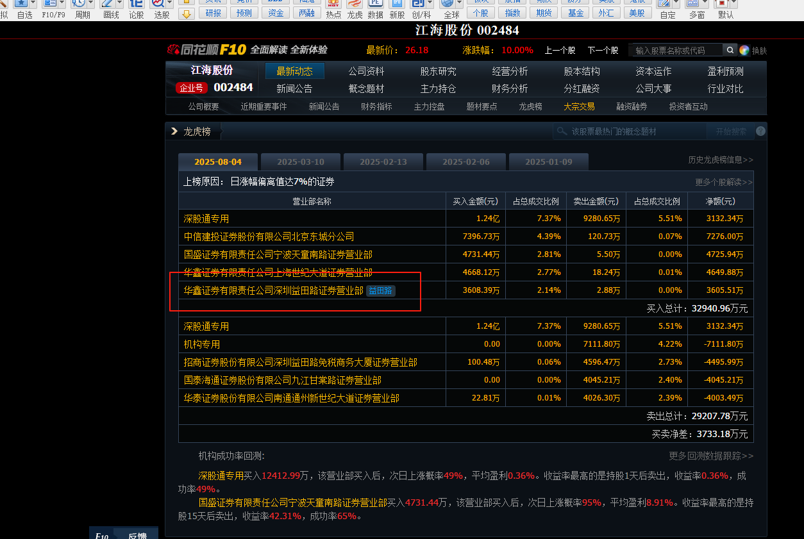This screenshot has width=804, height=539.
Task: Click the chevron icon beside 龙虎榜 title
Action: click(174, 131)
